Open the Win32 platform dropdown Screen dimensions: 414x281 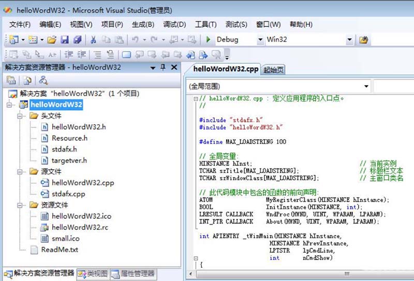pos(349,40)
